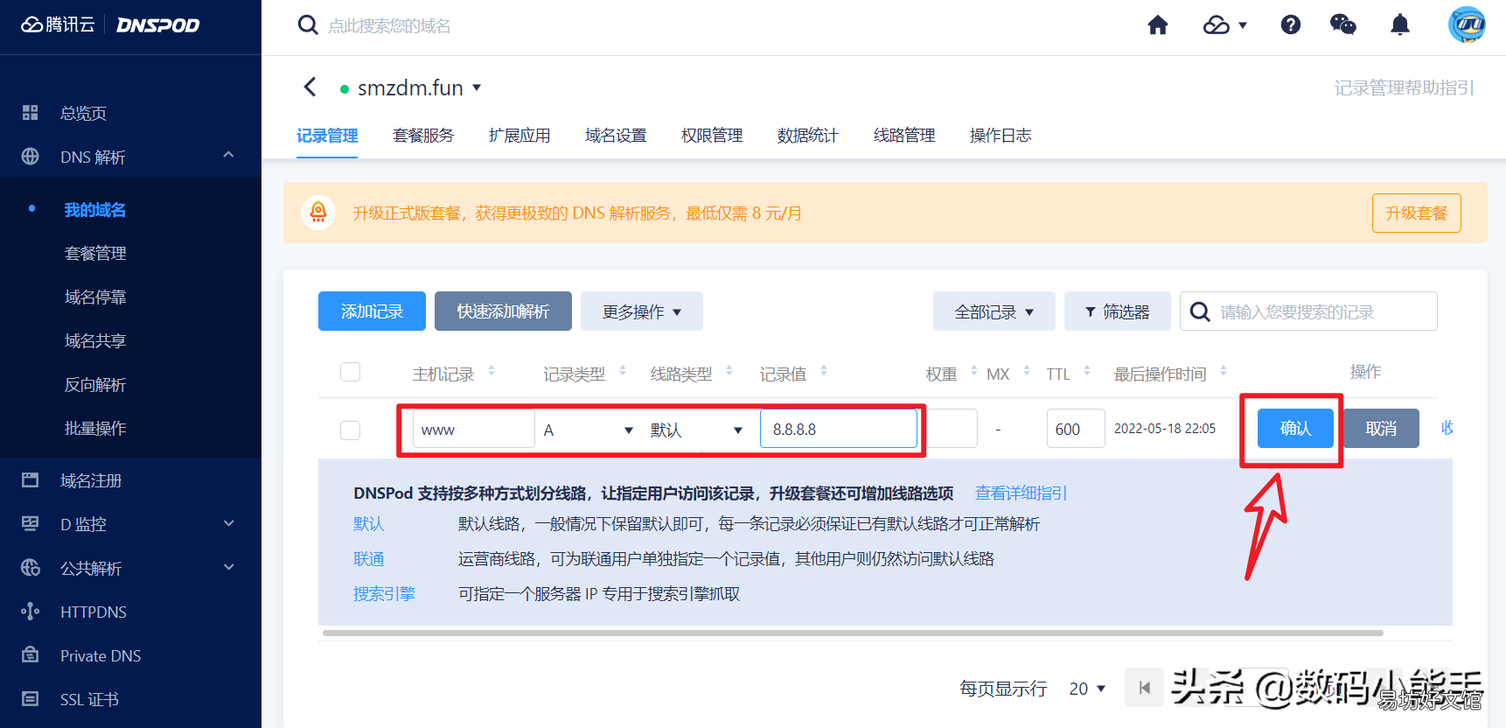Image resolution: width=1506 pixels, height=728 pixels.
Task: Toggle the select-all header checkbox
Action: point(351,372)
